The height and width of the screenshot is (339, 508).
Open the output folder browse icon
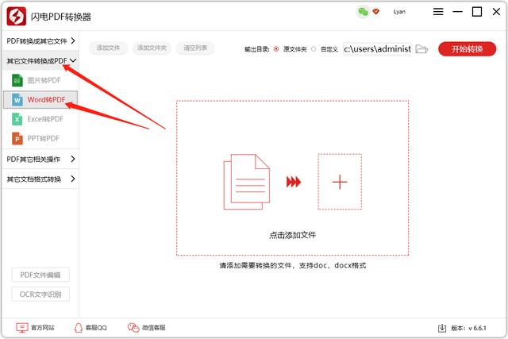(x=421, y=48)
